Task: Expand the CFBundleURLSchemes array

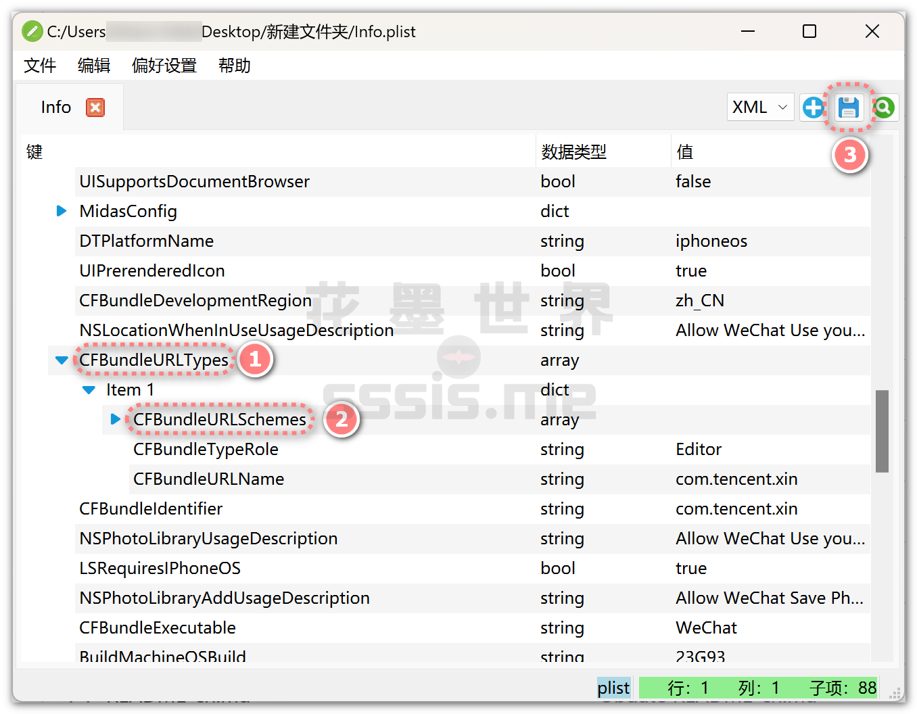Action: point(116,419)
